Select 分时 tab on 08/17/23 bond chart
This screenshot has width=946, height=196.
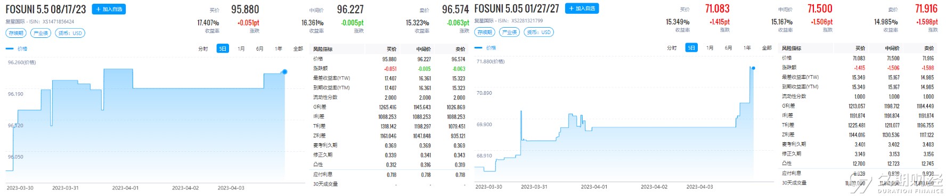pos(203,48)
